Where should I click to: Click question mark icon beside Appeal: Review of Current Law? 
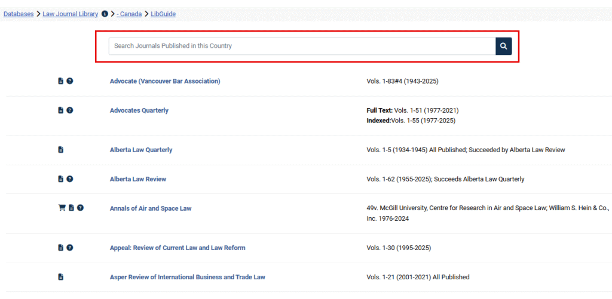coord(70,248)
